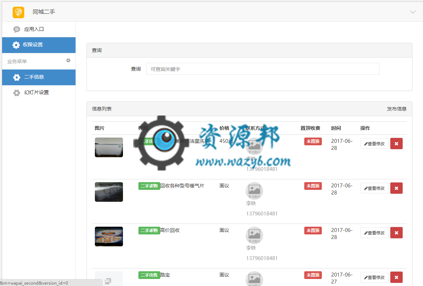
Task: Click the 同城二手 app logo icon
Action: [18, 12]
